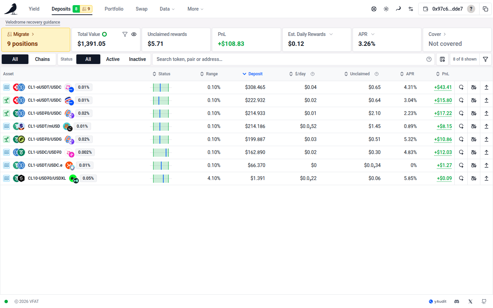Click the copy address icon
This screenshot has height=308, width=493.
[x=485, y=9]
